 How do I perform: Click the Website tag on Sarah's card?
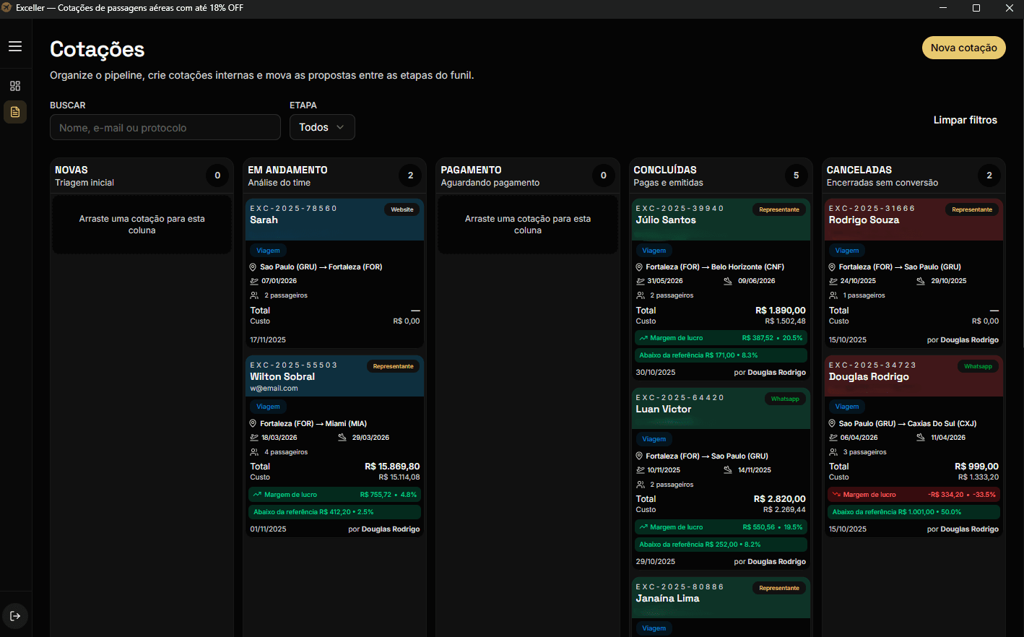coord(402,209)
